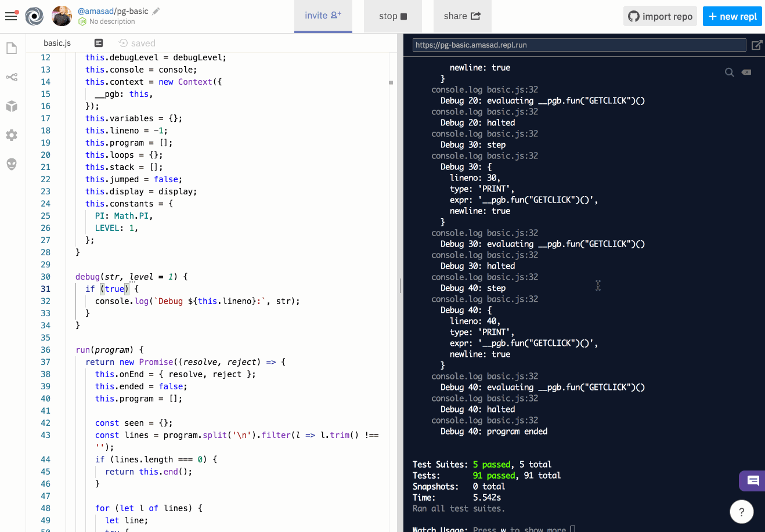Image resolution: width=765 pixels, height=532 pixels.
Task: Click the preview URL address field
Action: (579, 45)
